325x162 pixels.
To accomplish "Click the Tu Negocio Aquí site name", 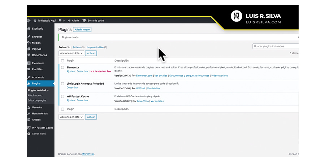I will point(47,21).
